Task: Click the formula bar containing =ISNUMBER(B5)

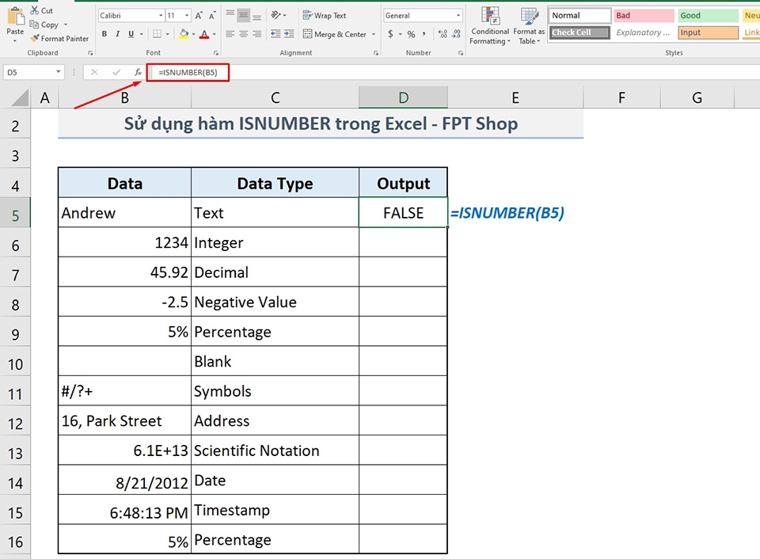Action: pyautogui.click(x=188, y=72)
